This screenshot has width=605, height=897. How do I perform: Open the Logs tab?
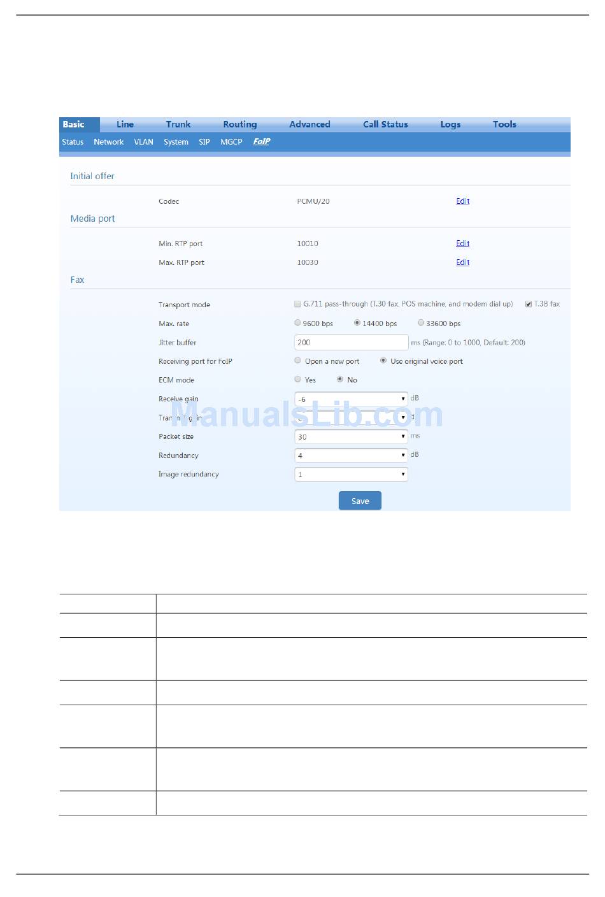pyautogui.click(x=450, y=124)
